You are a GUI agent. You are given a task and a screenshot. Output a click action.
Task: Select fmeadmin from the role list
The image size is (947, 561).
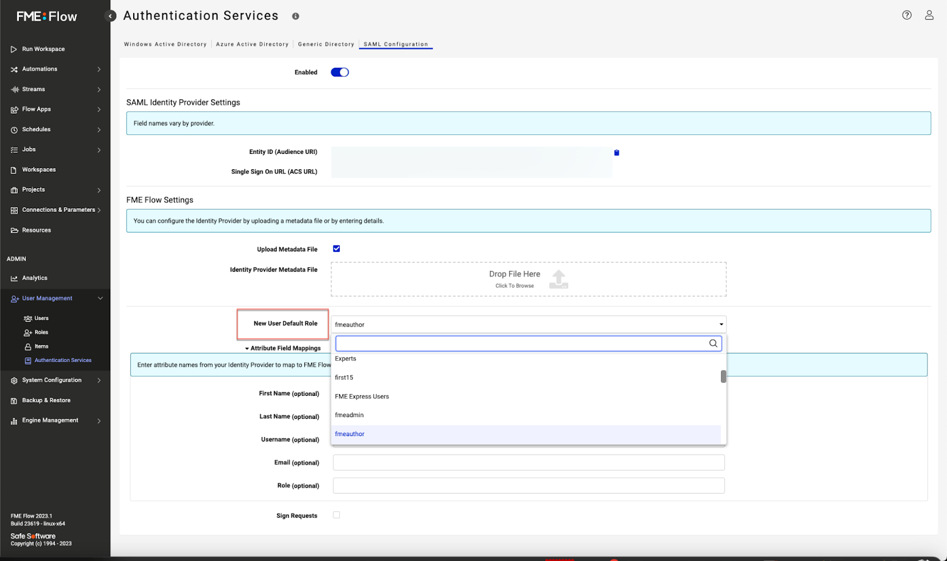click(349, 415)
